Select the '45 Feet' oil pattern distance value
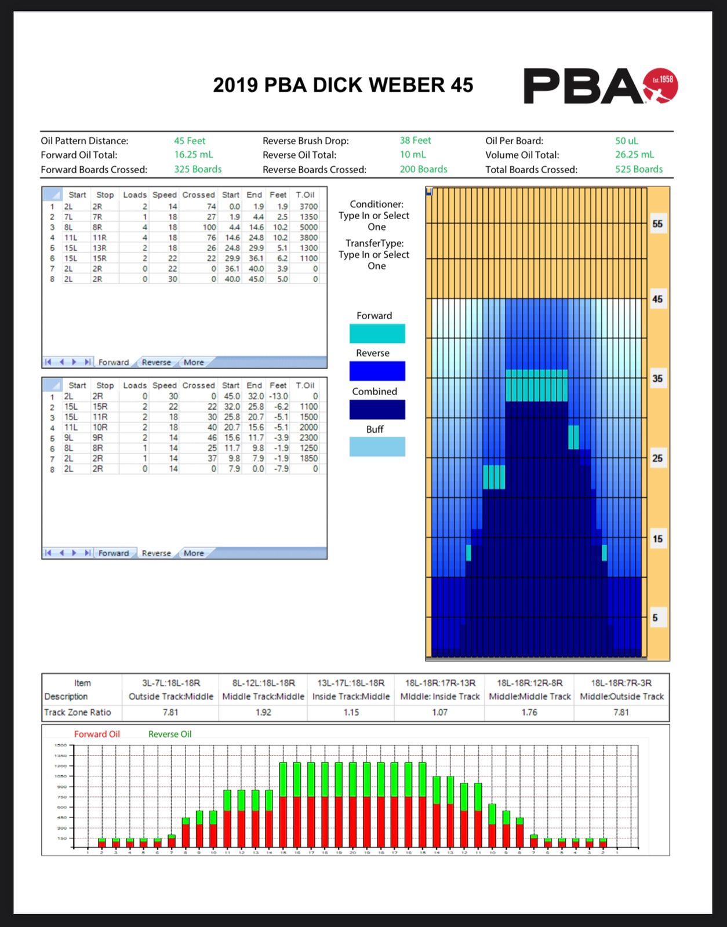 190,141
